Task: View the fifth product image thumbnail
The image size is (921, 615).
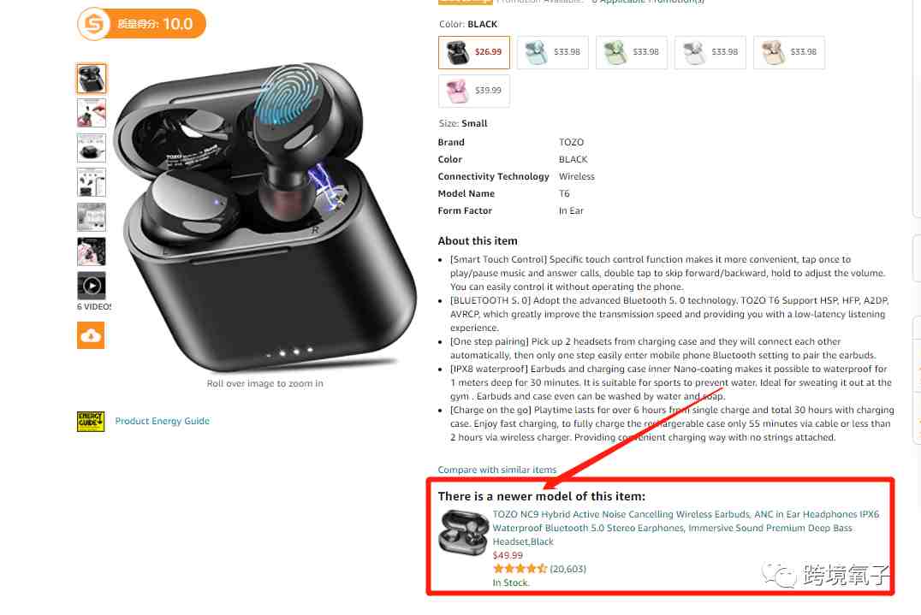Action: pyautogui.click(x=92, y=217)
